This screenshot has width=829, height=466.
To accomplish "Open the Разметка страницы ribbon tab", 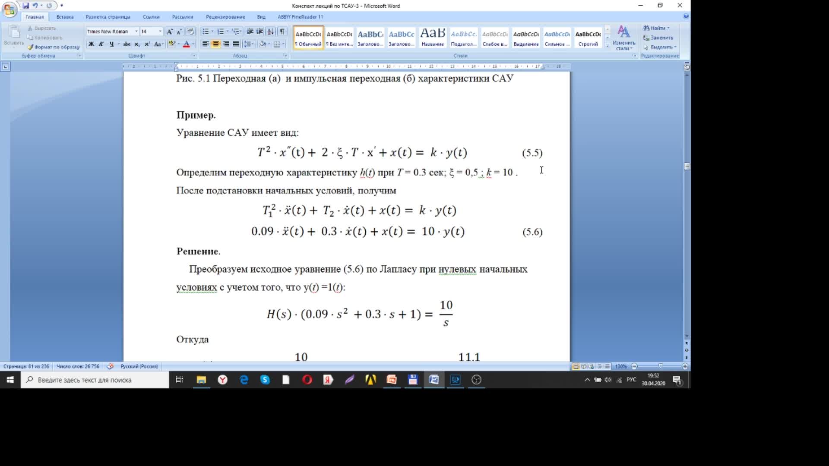I will (108, 17).
